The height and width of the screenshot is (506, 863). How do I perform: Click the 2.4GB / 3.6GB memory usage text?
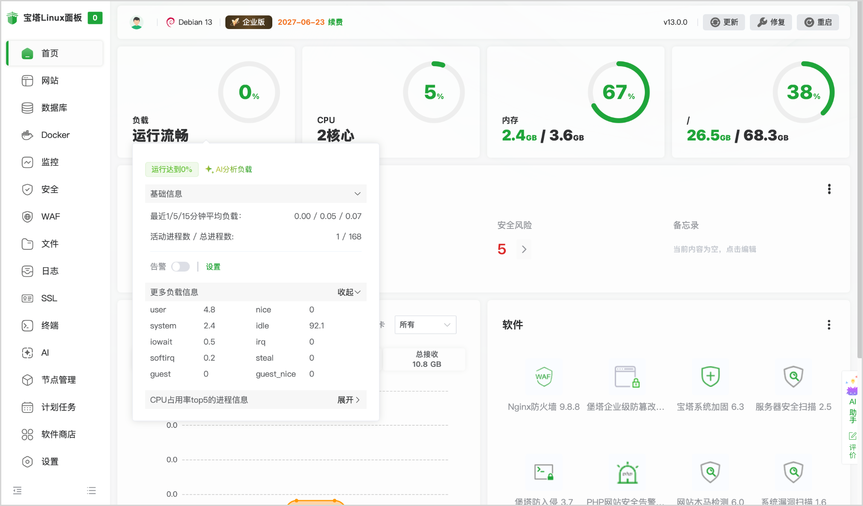(x=542, y=136)
